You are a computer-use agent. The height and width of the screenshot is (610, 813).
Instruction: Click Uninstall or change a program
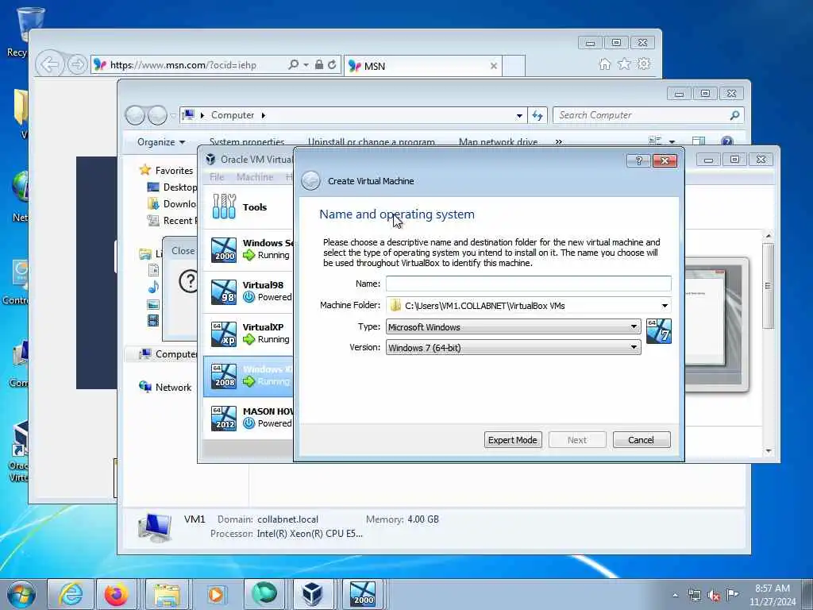[372, 142]
